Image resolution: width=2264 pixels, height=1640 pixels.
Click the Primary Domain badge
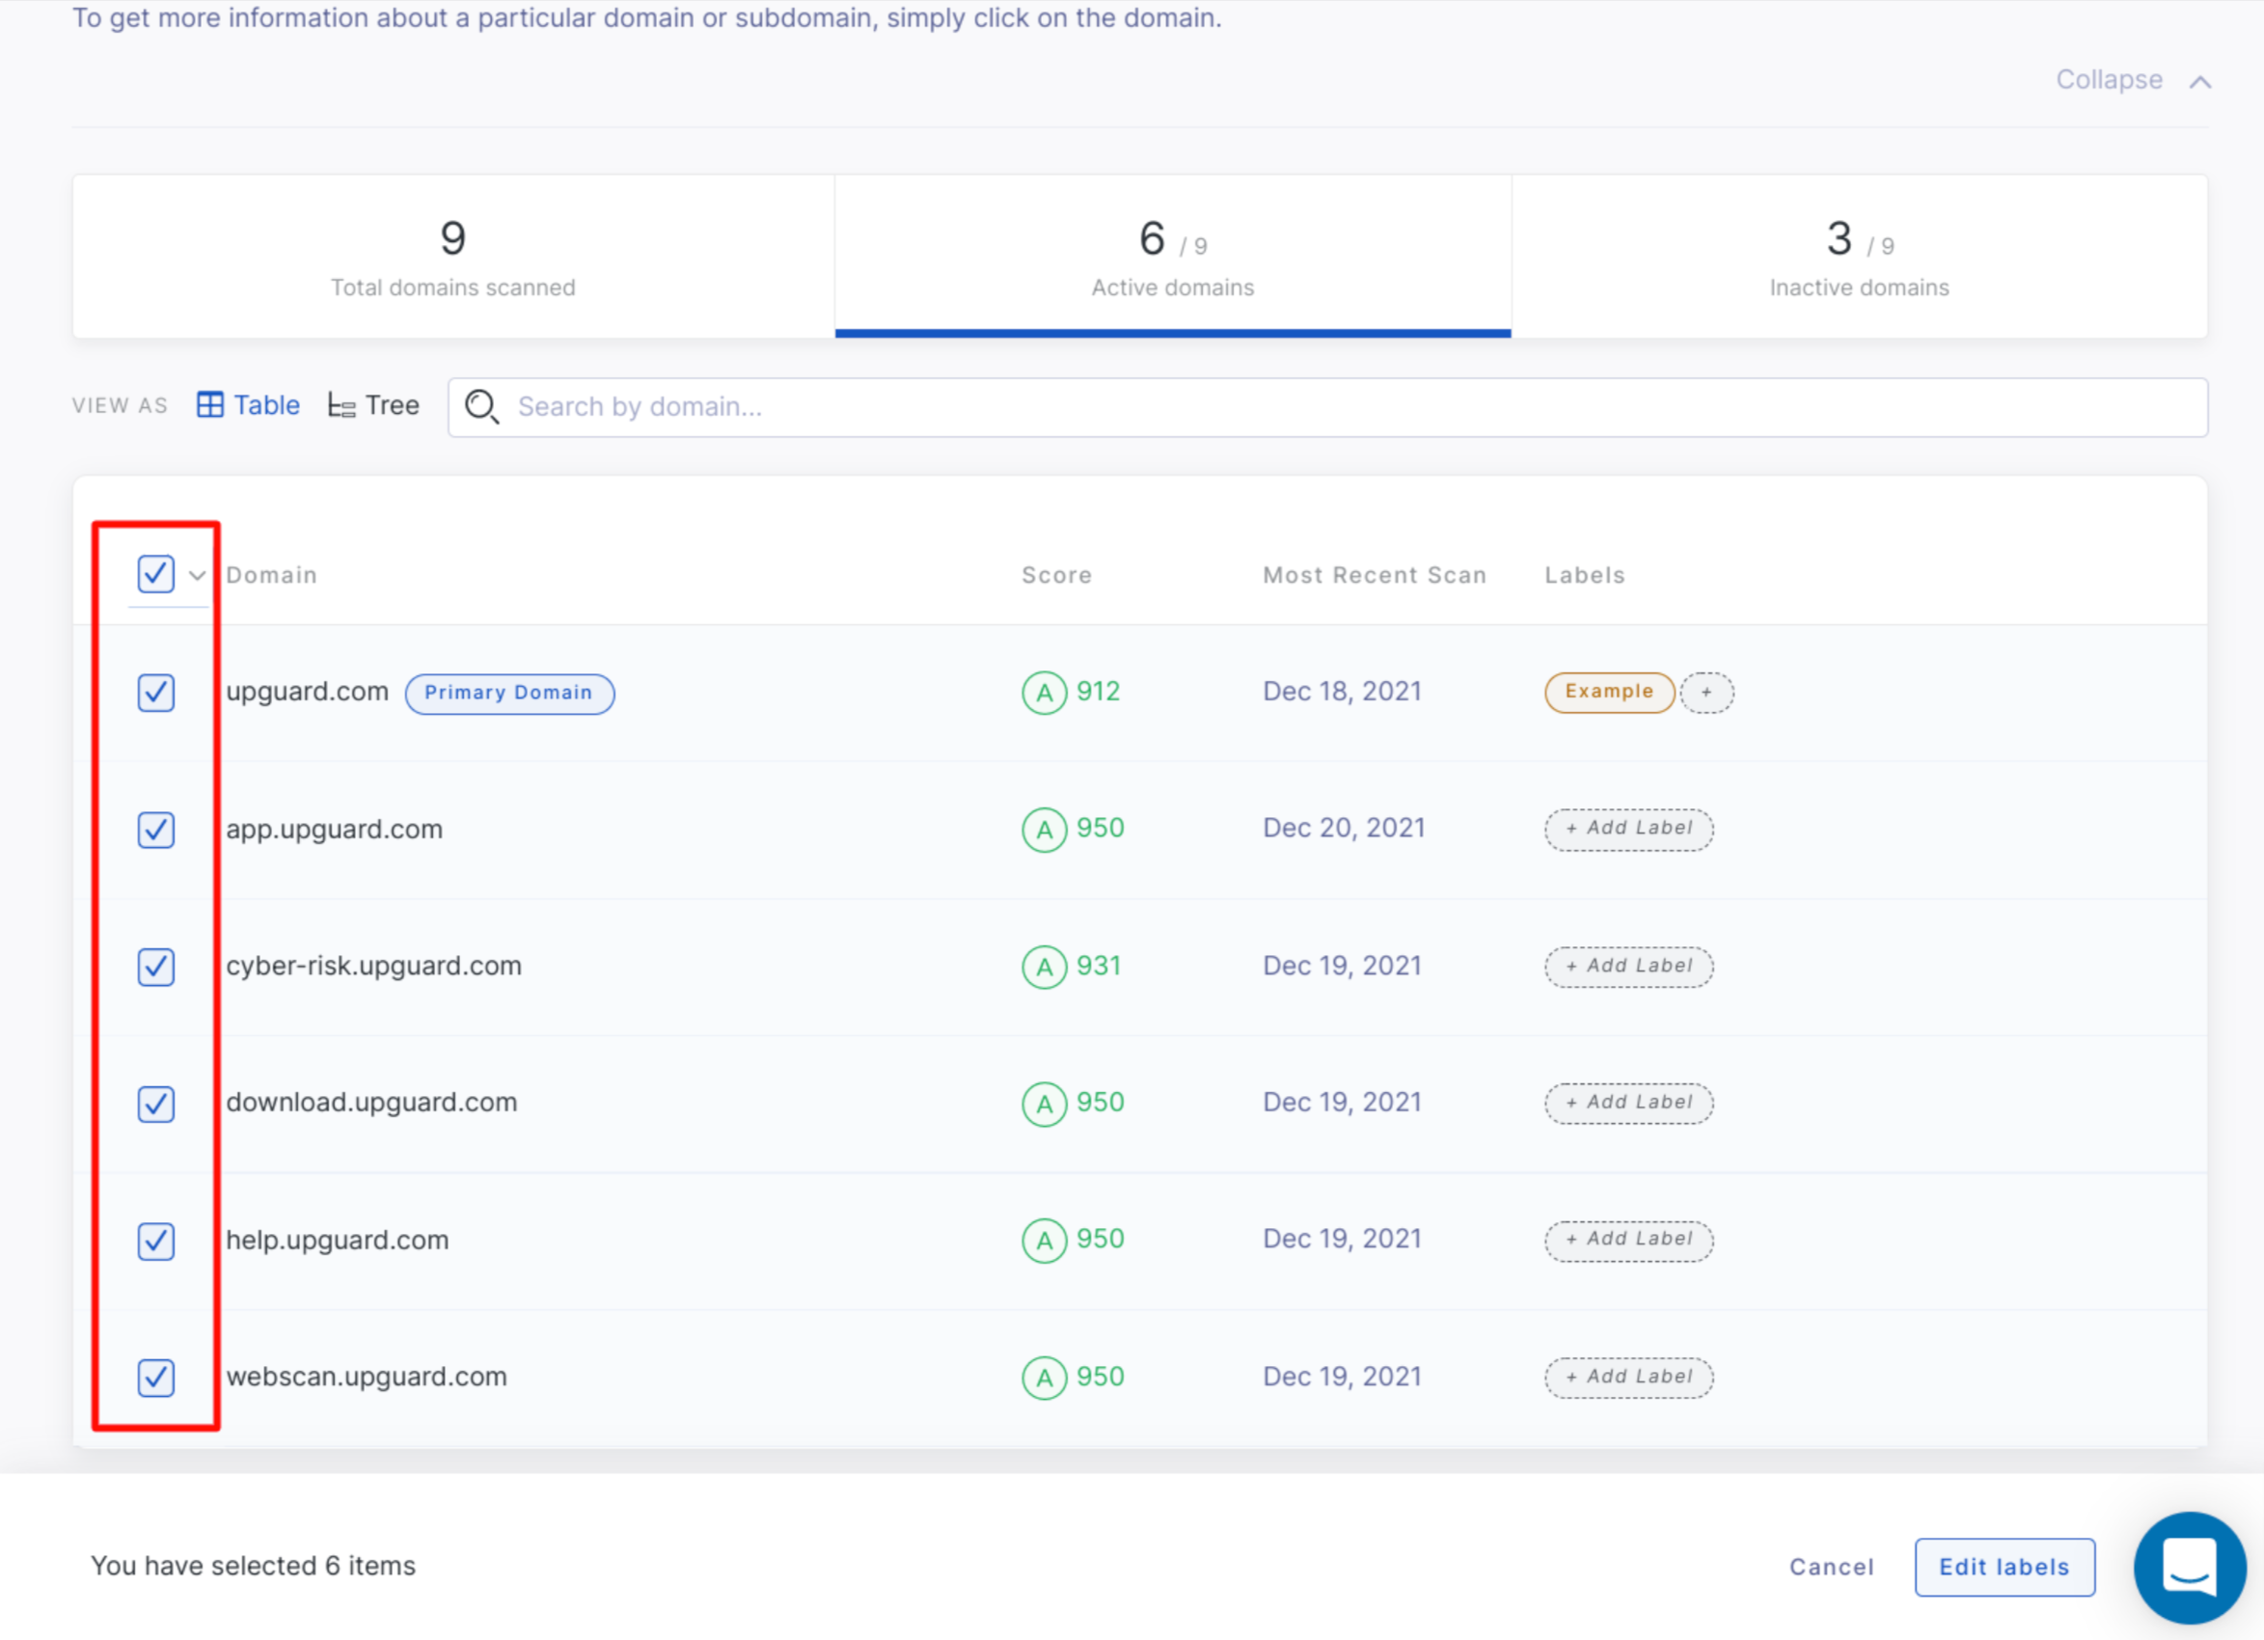(509, 694)
